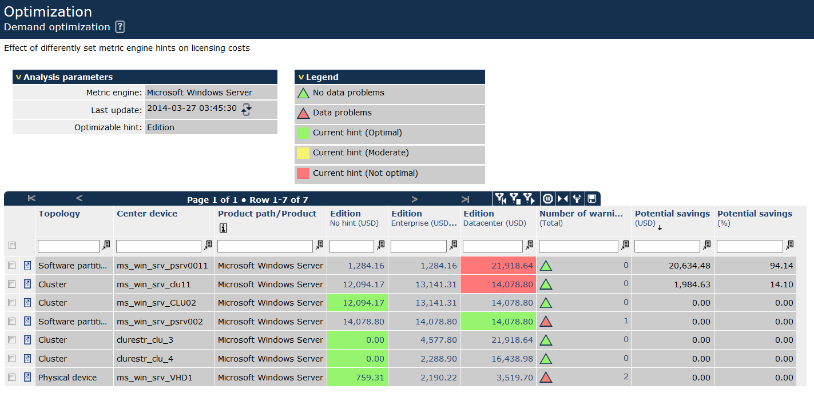
Task: Check the select-all checkbox in the table header
Action: (x=13, y=244)
